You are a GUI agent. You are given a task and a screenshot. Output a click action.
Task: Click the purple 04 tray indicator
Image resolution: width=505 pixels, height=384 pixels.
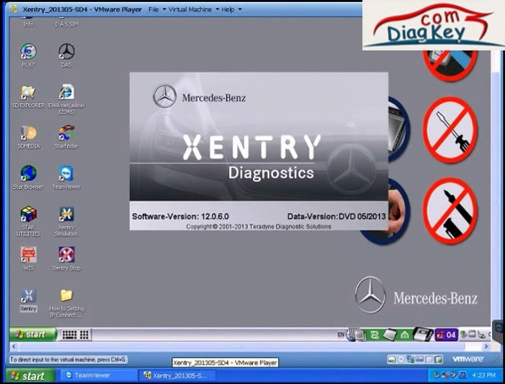446,335
